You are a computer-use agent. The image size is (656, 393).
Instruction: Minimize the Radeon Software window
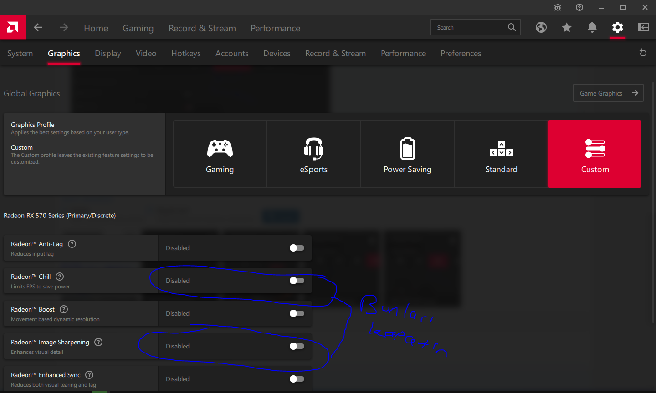tap(601, 7)
